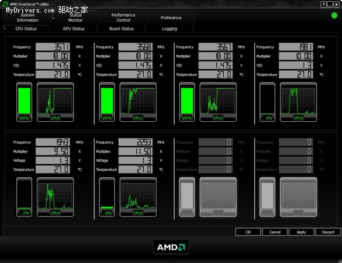342x263 pixels.
Task: Switch to the Status Monitor tab
Action: tap(75, 17)
